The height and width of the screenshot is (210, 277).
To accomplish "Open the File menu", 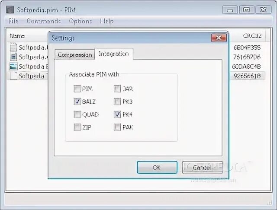I will [x=13, y=21].
